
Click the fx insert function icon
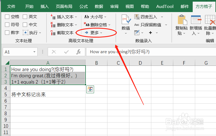point(78,52)
